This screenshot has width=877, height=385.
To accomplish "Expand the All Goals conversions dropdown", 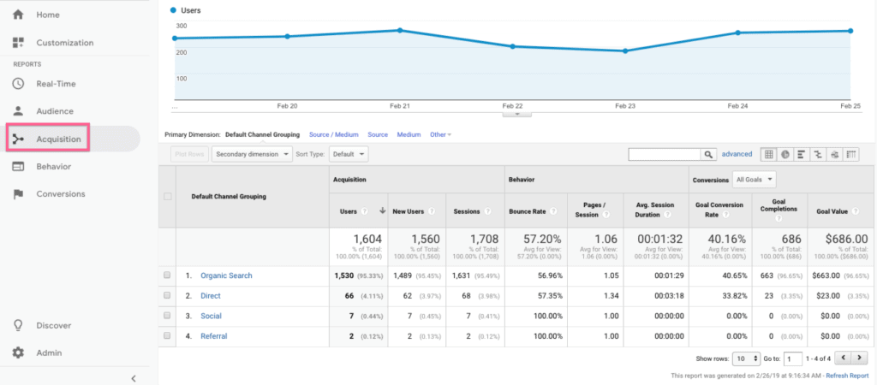I will pos(755,180).
